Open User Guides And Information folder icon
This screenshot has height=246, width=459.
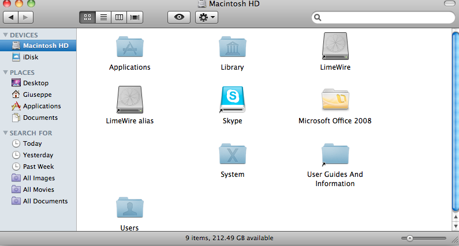[335, 154]
